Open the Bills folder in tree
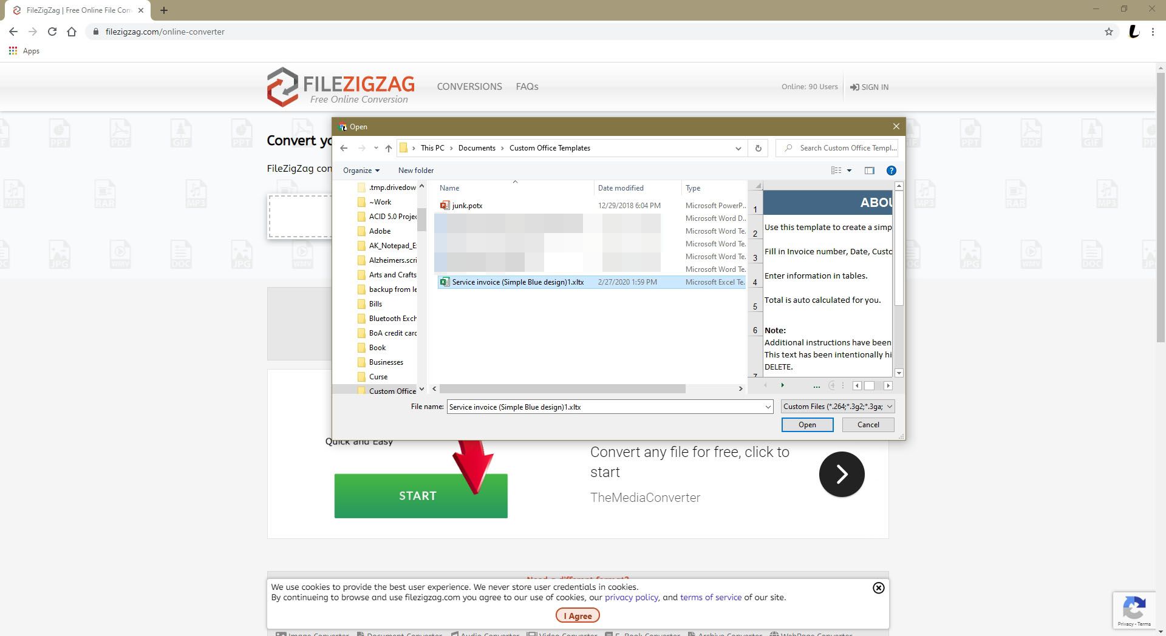The height and width of the screenshot is (636, 1166). click(375, 304)
